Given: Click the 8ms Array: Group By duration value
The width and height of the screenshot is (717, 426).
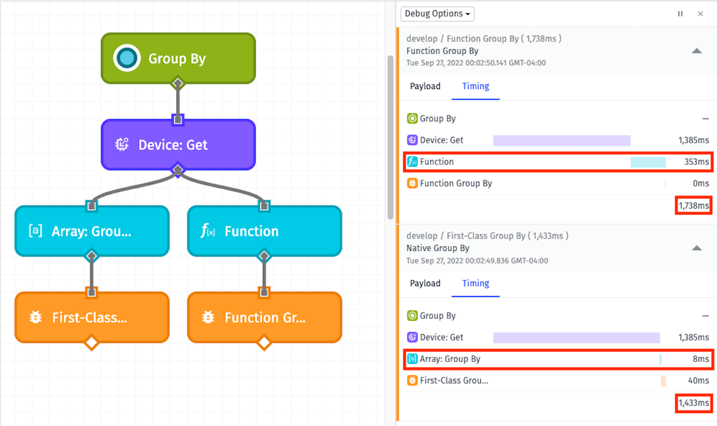Looking at the screenshot, I should (x=701, y=359).
